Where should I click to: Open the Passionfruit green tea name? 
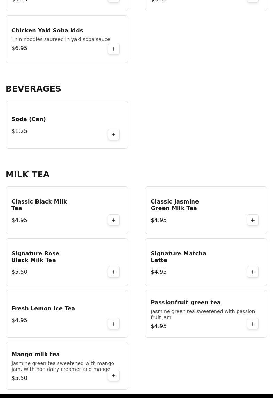point(185,303)
